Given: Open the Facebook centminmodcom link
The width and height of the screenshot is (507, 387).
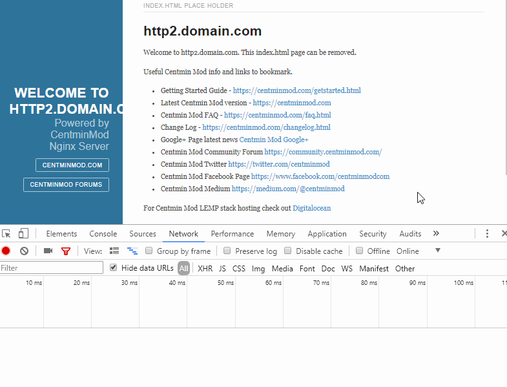Looking at the screenshot, I should click(320, 176).
